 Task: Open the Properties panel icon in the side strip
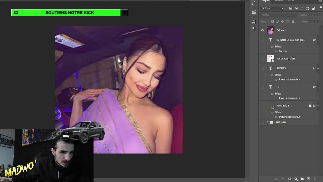click(x=254, y=12)
